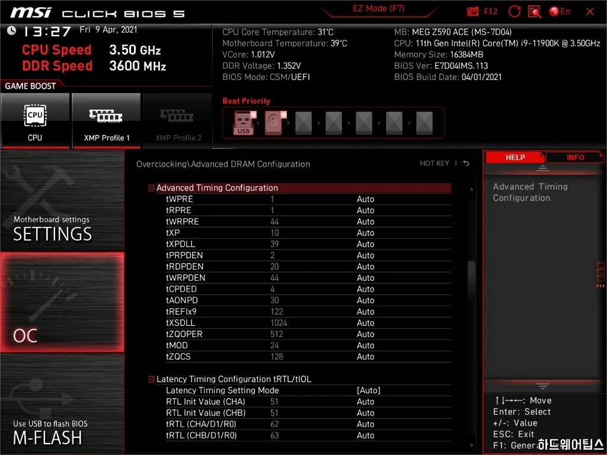Select the tXPDLL timing row
Image resolution: width=607 pixels, height=455 pixels.
(308, 243)
